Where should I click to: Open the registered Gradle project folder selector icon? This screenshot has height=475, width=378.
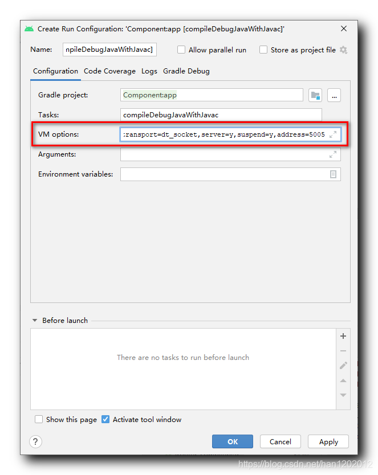[x=315, y=96]
